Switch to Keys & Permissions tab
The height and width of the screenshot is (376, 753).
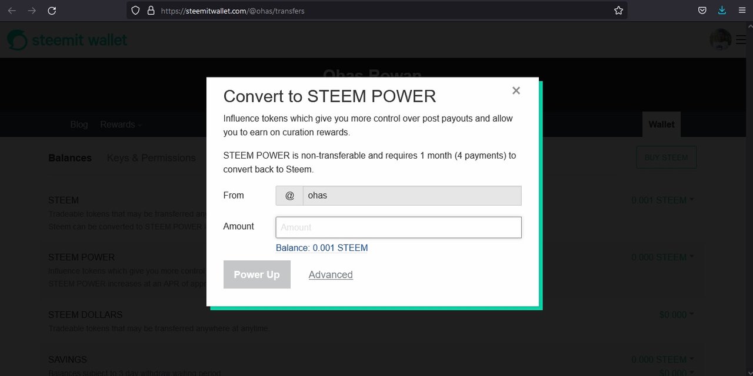tap(151, 158)
